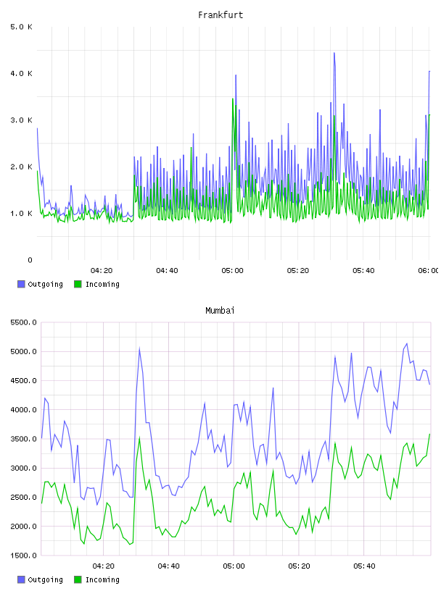
Task: Click the Mumbai chart title
Action: pos(220,311)
